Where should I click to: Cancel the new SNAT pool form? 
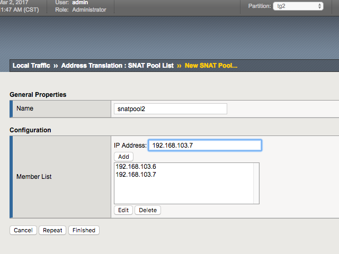point(23,230)
